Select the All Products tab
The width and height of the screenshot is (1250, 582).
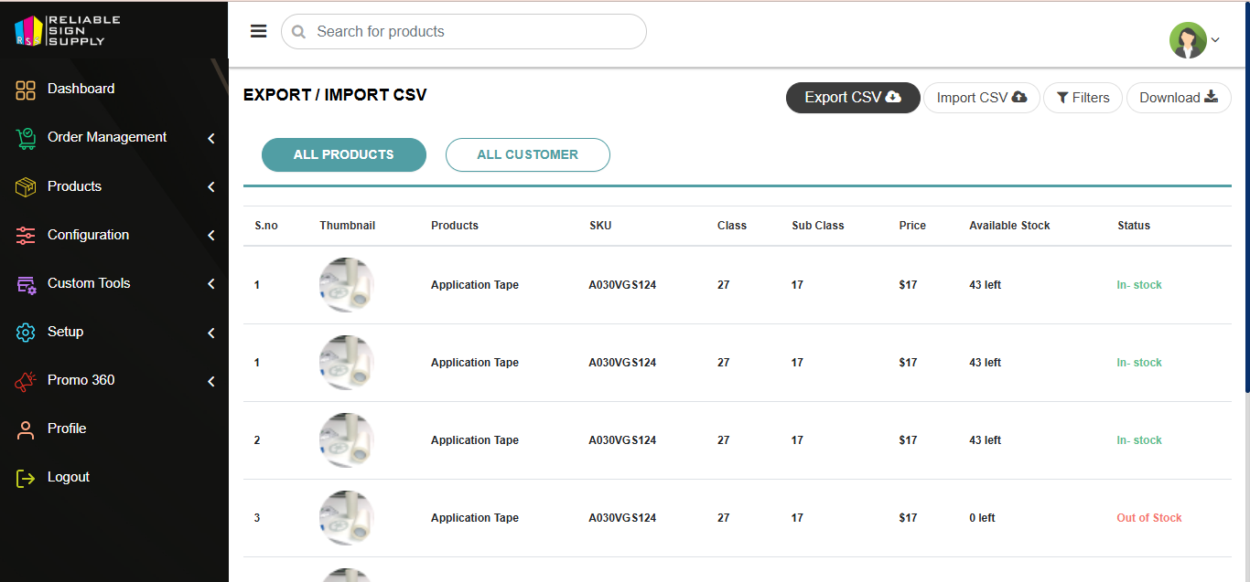click(x=343, y=155)
